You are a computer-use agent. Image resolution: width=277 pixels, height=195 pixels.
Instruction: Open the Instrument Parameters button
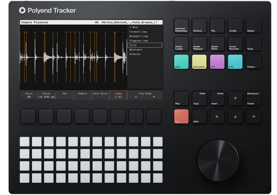[181, 26]
